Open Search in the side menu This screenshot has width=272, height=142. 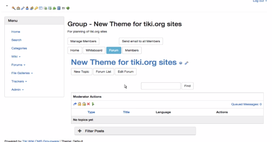click(16, 40)
